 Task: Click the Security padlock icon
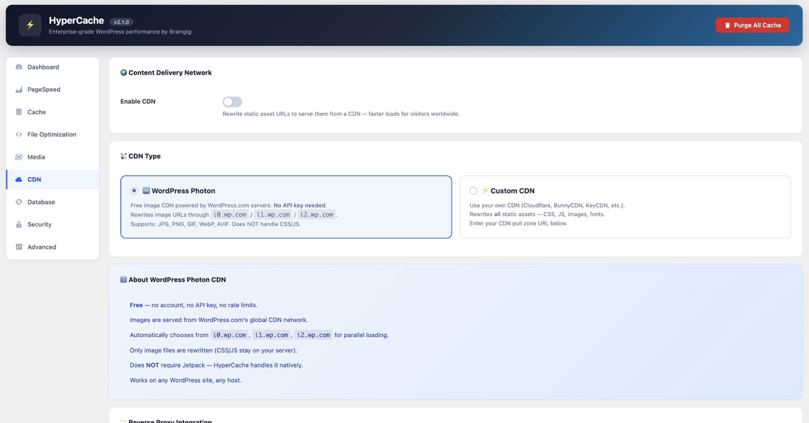19,225
